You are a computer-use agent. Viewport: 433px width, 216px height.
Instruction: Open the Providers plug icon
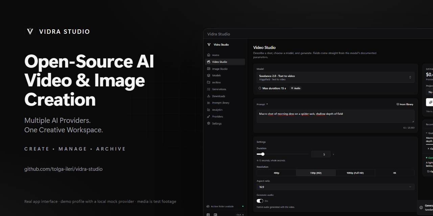(209, 116)
